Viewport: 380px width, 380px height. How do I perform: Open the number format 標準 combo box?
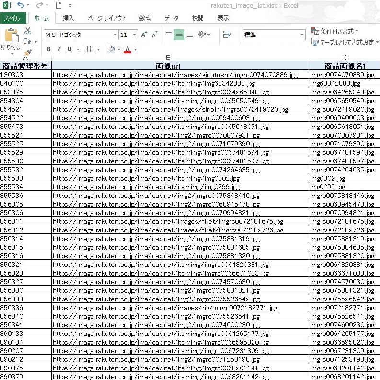[x=274, y=35]
